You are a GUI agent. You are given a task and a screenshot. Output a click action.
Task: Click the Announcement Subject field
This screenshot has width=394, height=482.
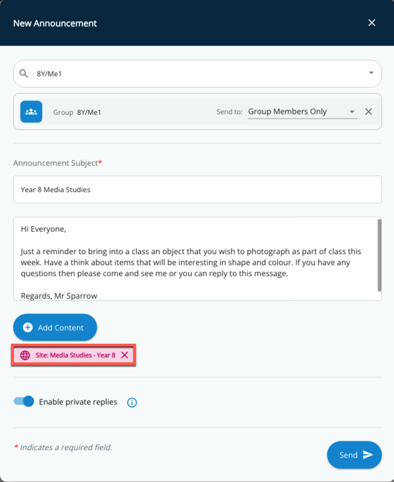[197, 189]
